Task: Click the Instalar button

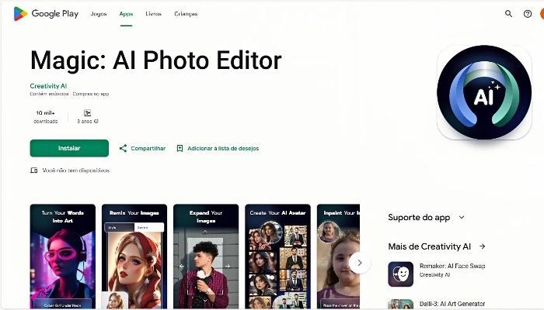Action: click(69, 148)
